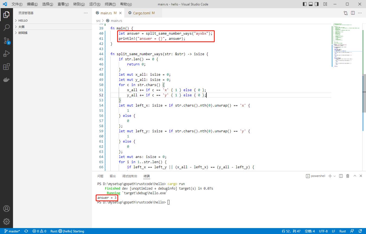Open the 终端(T) menu
Screen dimensions: 366x234
point(110,4)
